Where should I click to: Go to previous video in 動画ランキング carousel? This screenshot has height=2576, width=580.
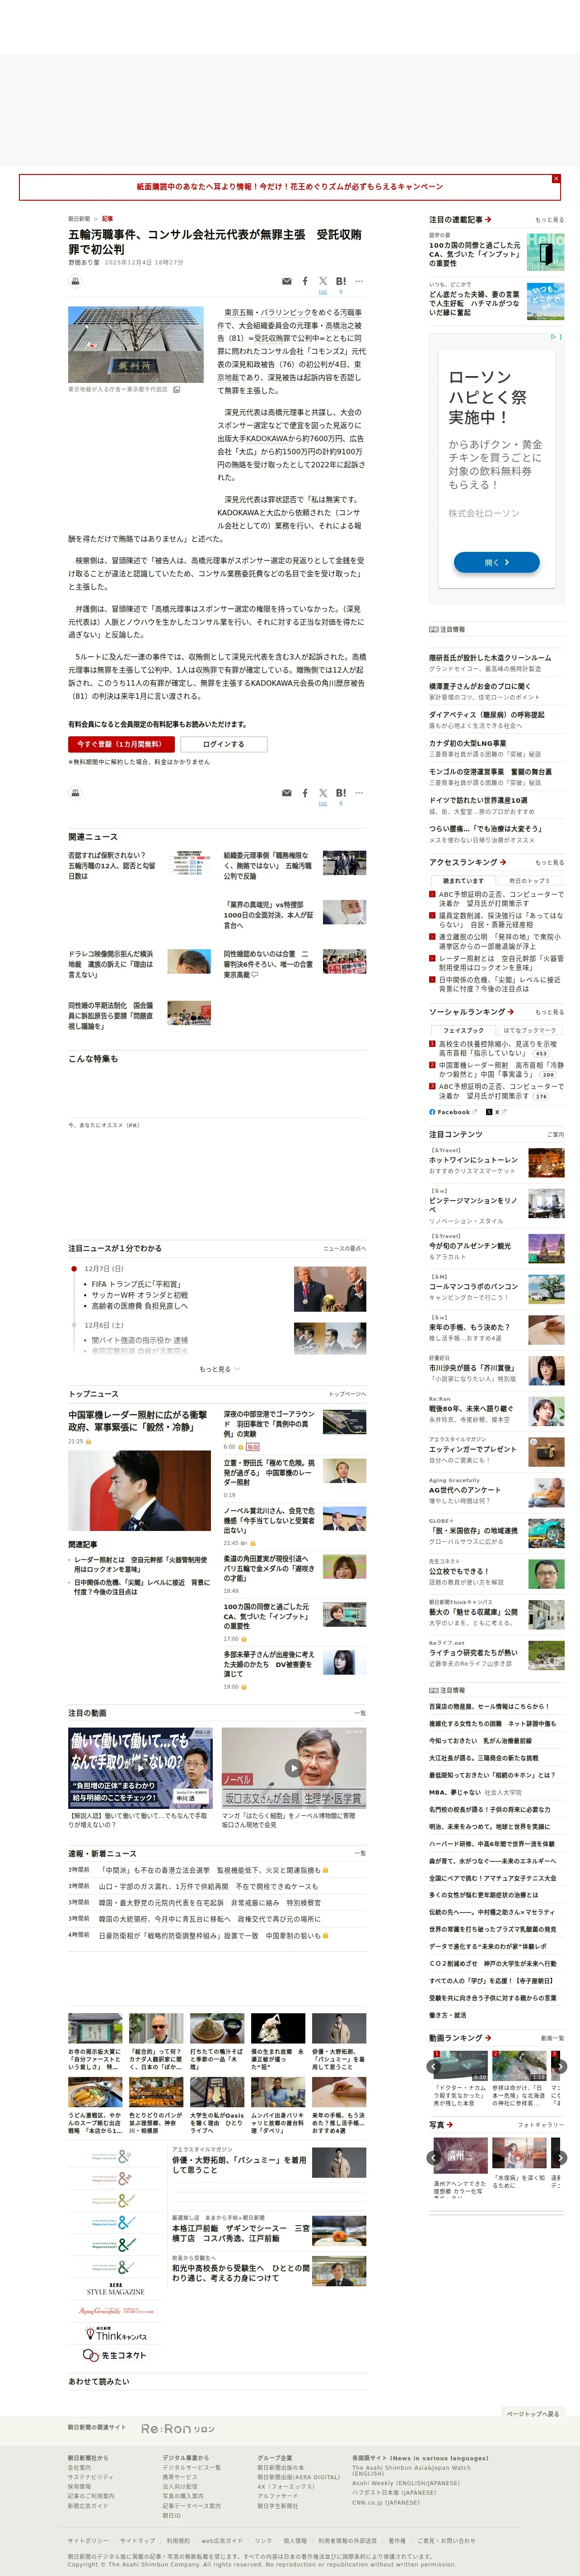[x=434, y=2066]
